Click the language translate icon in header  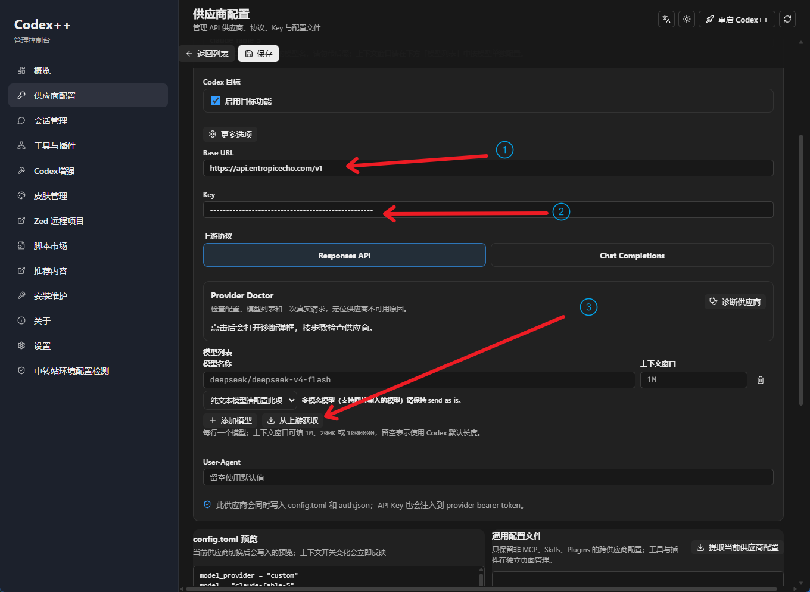click(666, 19)
